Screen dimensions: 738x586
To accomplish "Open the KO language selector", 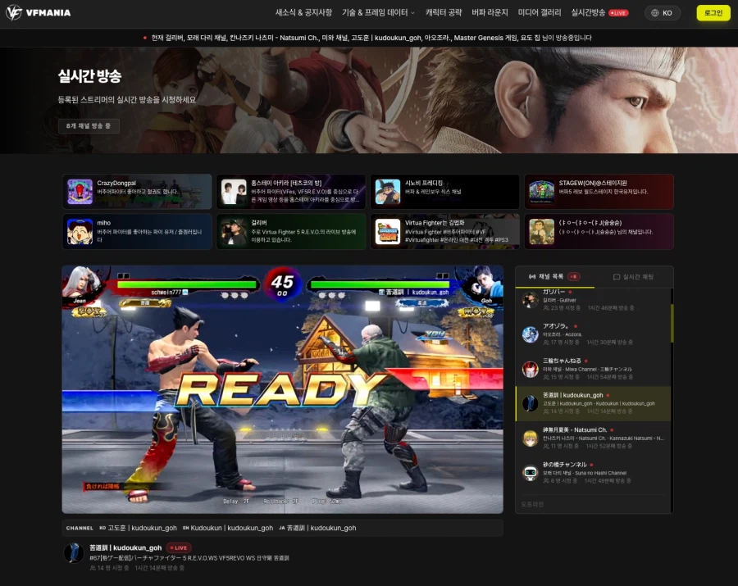I will pyautogui.click(x=663, y=13).
